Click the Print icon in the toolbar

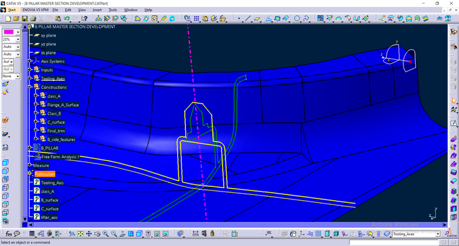[32, 18]
